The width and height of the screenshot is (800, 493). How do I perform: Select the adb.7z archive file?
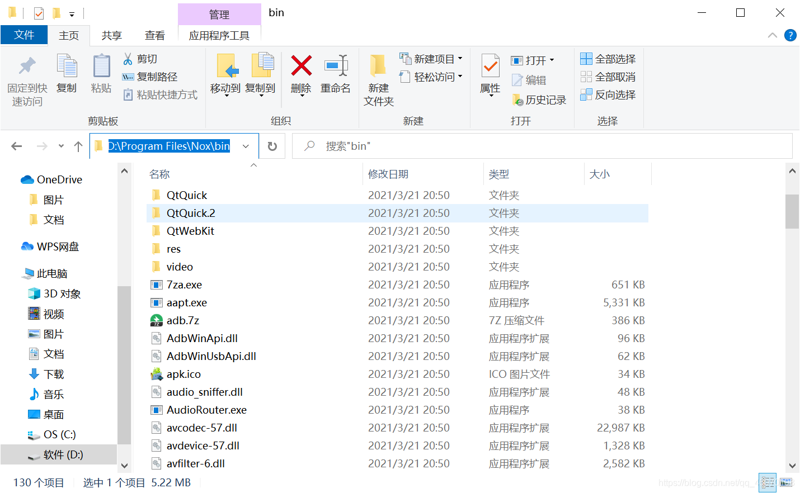(397, 320)
